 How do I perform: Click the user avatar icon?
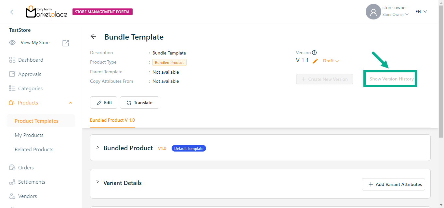[373, 12]
